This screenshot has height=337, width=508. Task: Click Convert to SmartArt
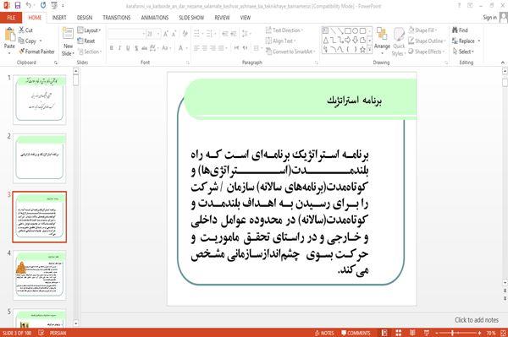290,52
